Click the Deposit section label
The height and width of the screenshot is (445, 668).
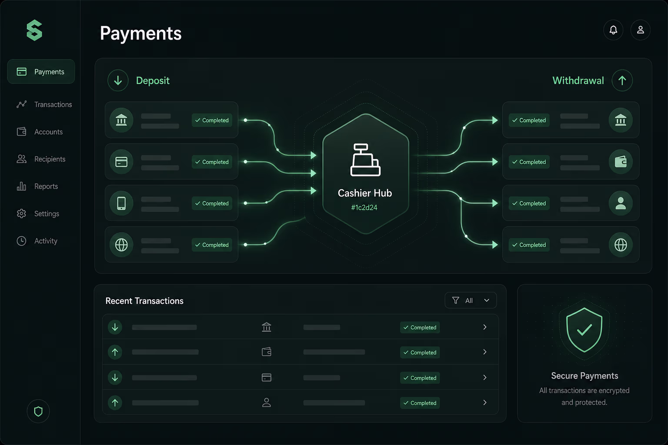pos(153,80)
